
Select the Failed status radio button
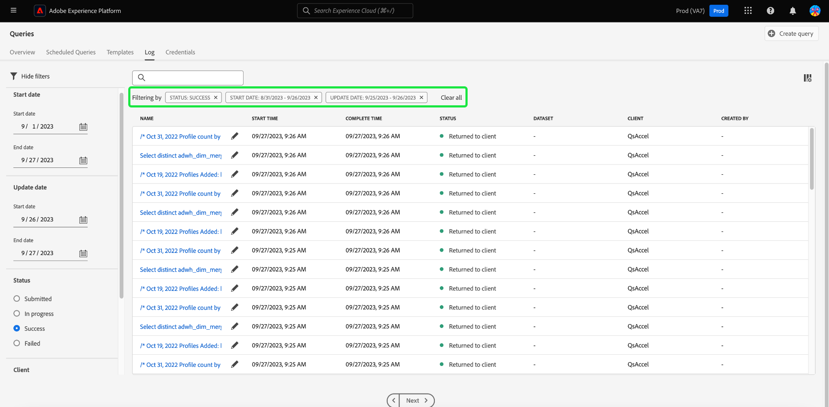pyautogui.click(x=17, y=343)
